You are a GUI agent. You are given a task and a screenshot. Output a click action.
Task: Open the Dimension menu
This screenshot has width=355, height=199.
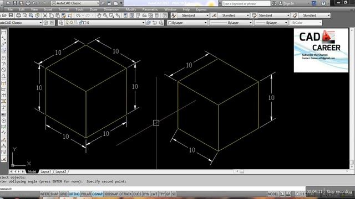tap(111, 9)
